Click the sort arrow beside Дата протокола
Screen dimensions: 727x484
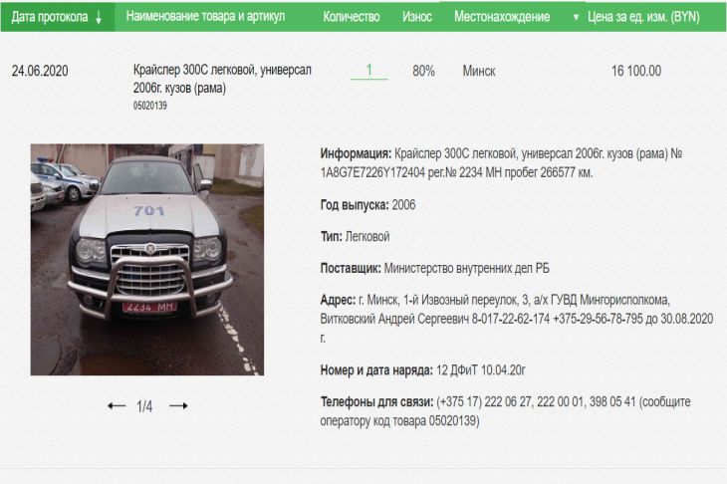[x=99, y=18]
